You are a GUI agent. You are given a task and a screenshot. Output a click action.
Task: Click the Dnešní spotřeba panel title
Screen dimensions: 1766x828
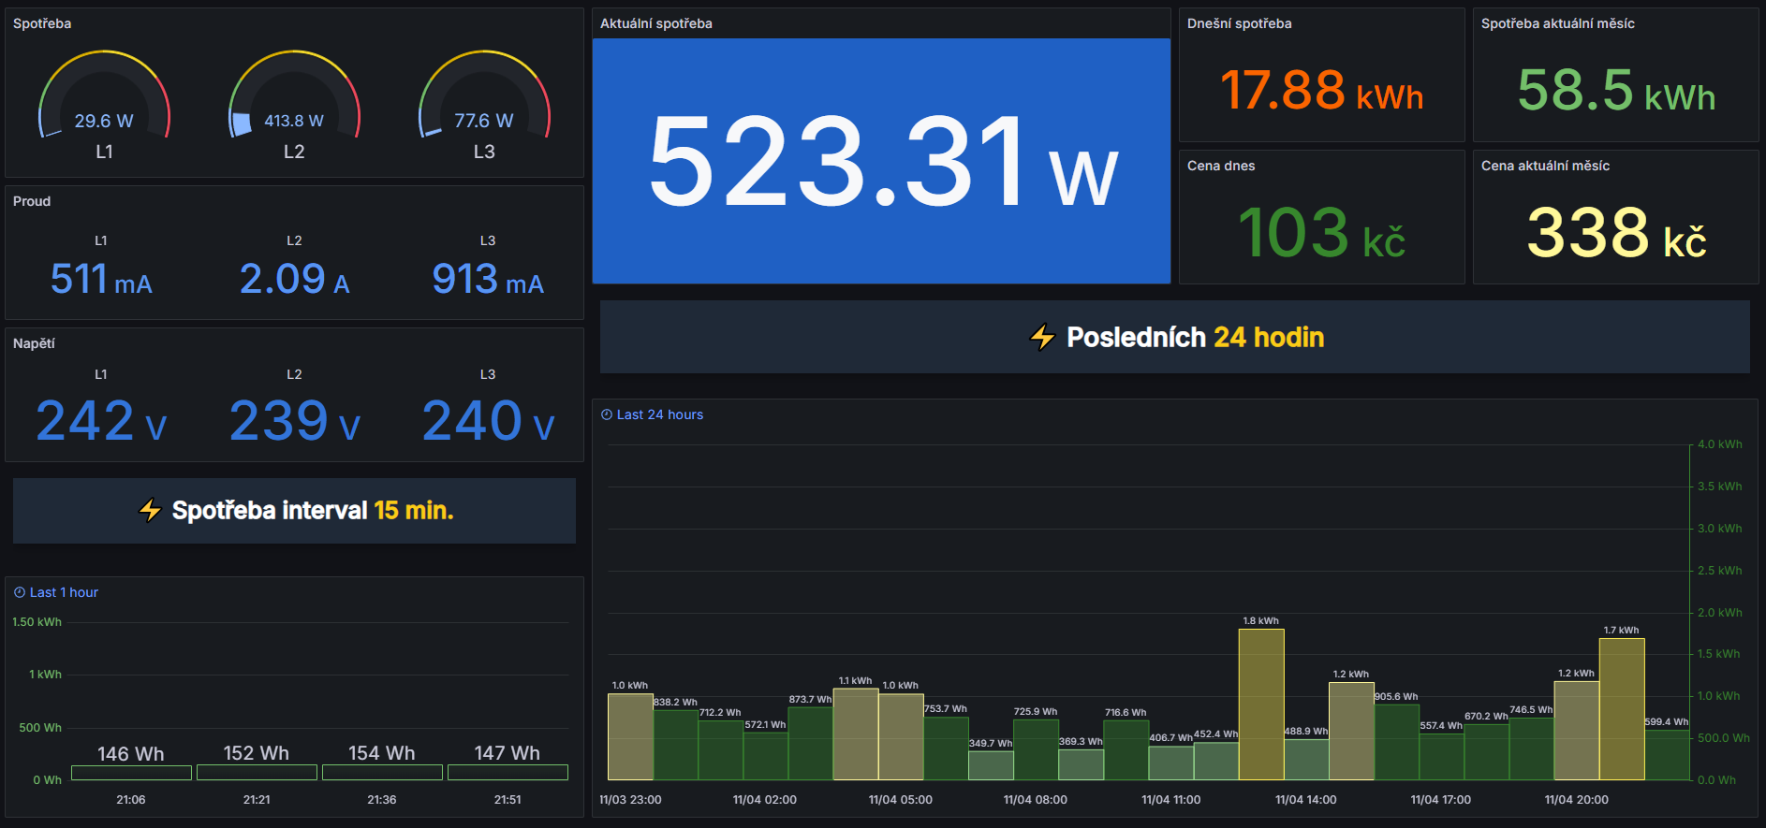[x=1239, y=23]
